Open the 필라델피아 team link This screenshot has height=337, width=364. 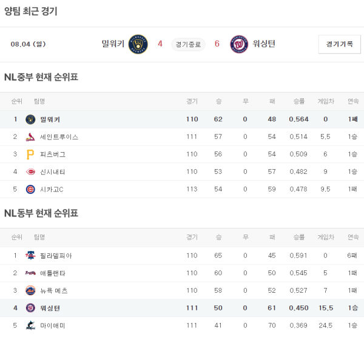56,256
